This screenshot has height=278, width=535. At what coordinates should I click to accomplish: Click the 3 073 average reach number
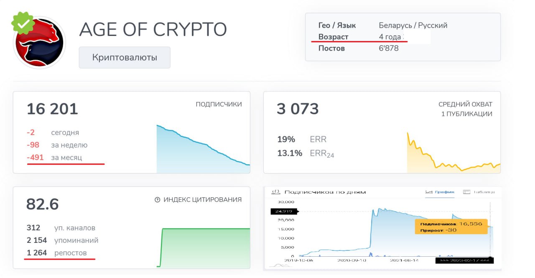pyautogui.click(x=298, y=109)
